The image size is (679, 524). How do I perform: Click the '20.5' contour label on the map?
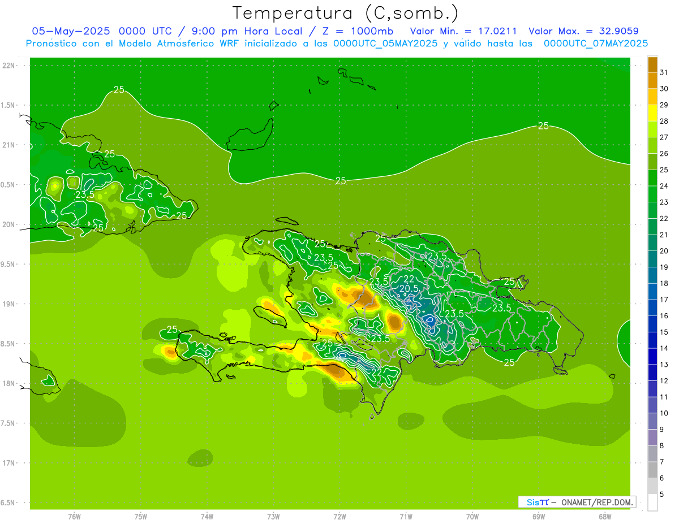point(409,288)
